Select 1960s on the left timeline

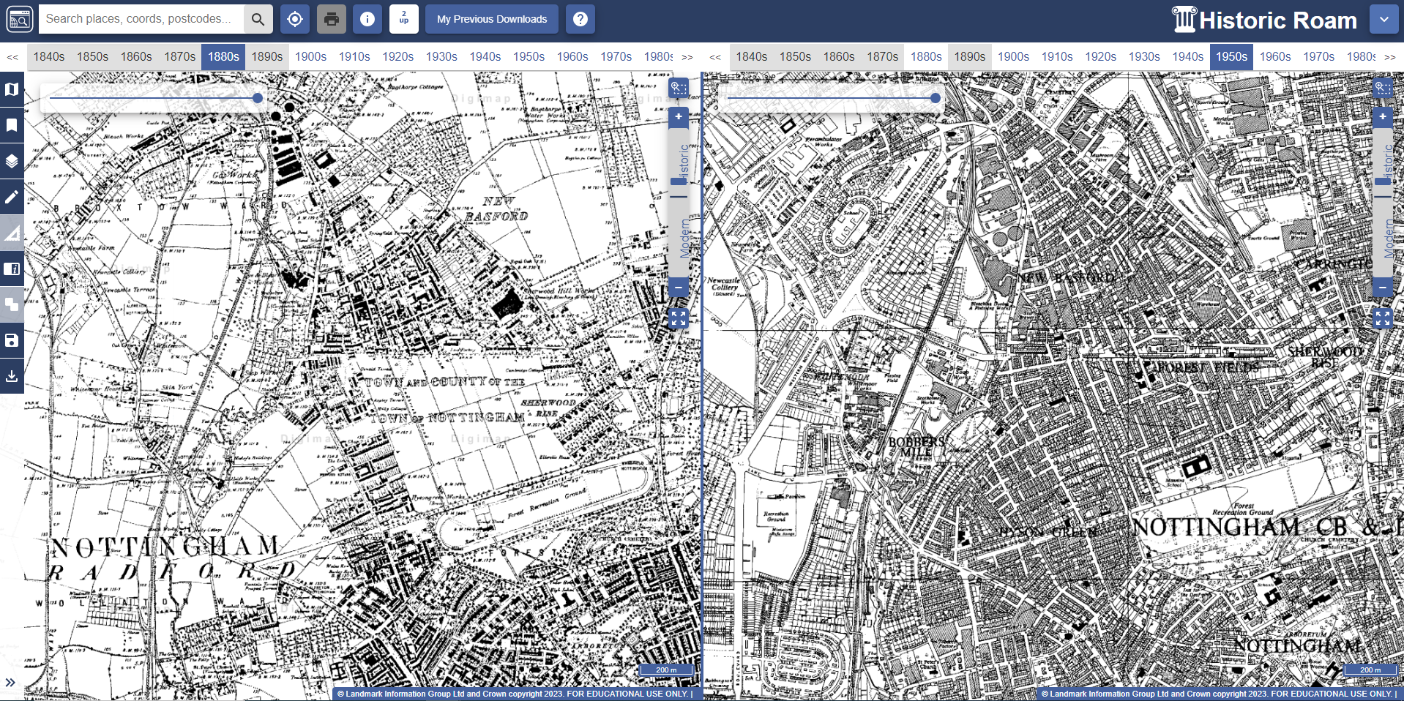click(572, 56)
